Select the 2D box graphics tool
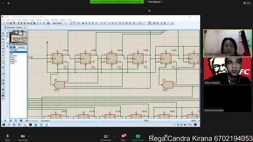The width and height of the screenshot is (253, 142). coord(3,80)
